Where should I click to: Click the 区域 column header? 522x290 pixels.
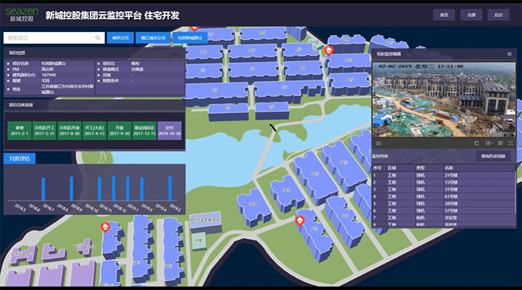(x=391, y=168)
